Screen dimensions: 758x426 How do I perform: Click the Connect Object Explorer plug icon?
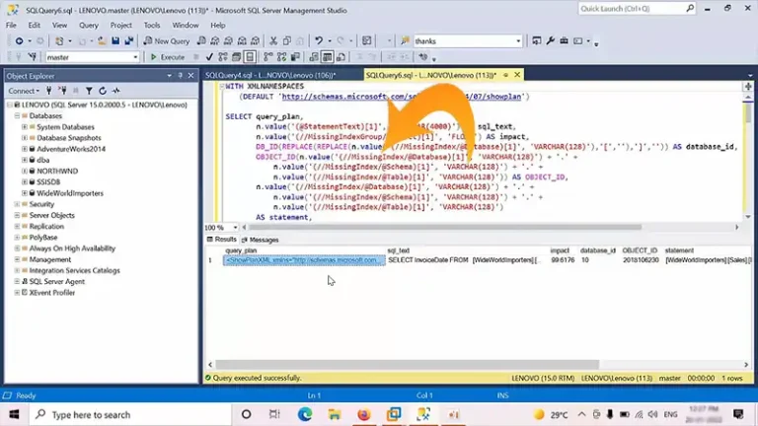tap(48, 91)
